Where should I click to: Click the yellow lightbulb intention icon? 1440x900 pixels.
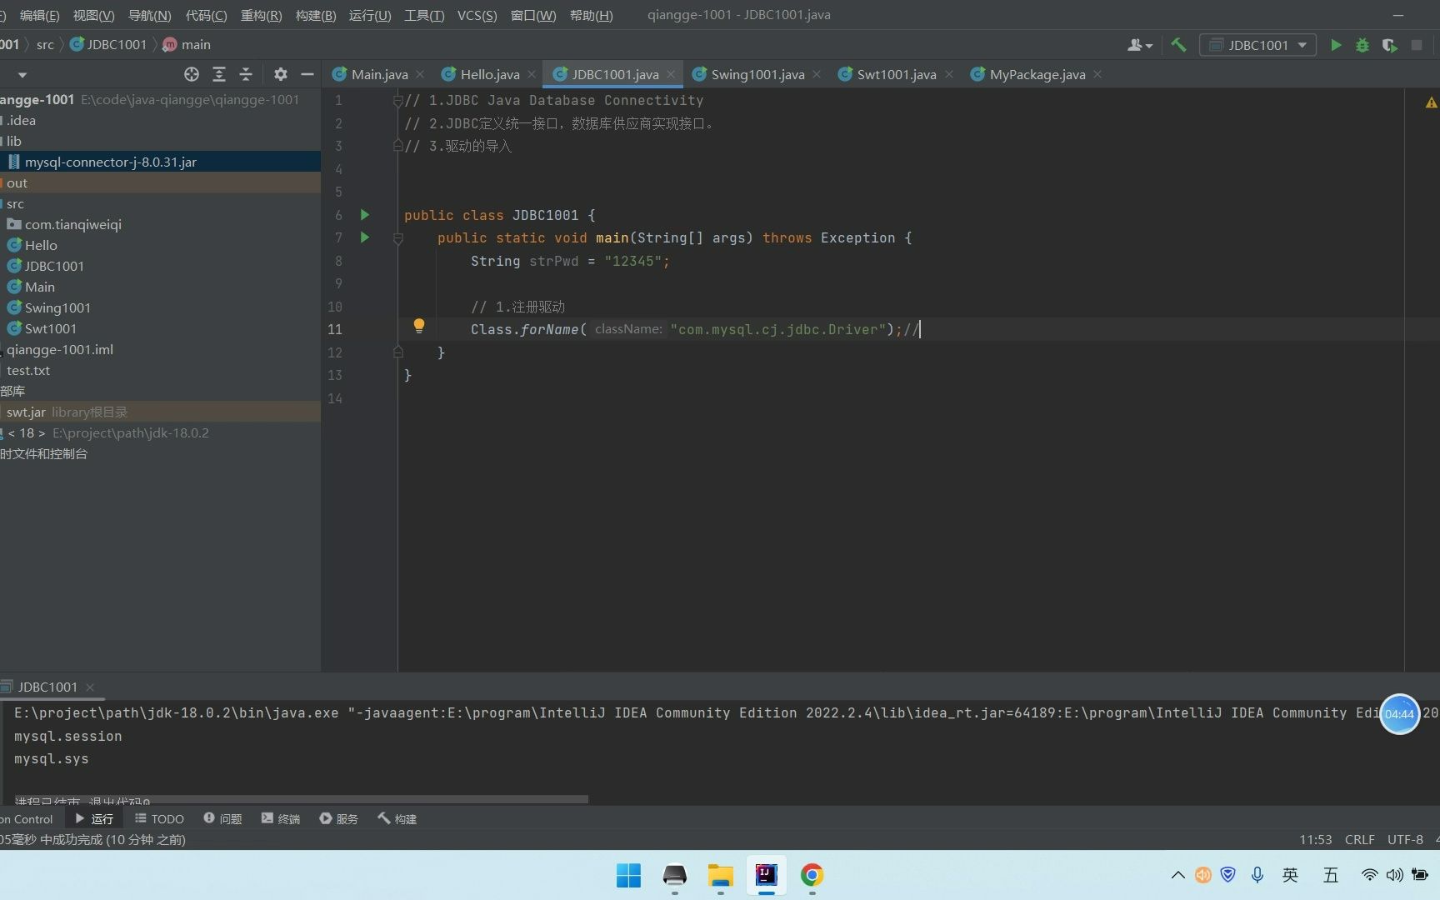point(419,326)
